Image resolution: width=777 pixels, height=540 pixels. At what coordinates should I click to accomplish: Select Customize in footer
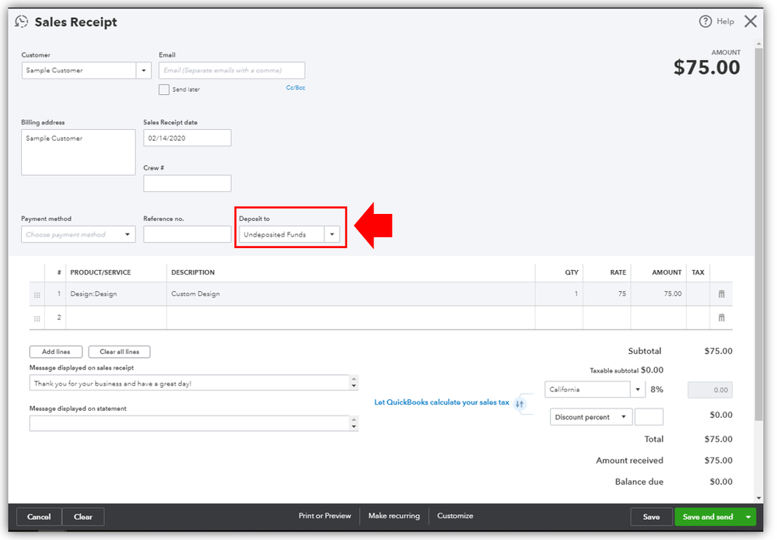[455, 516]
